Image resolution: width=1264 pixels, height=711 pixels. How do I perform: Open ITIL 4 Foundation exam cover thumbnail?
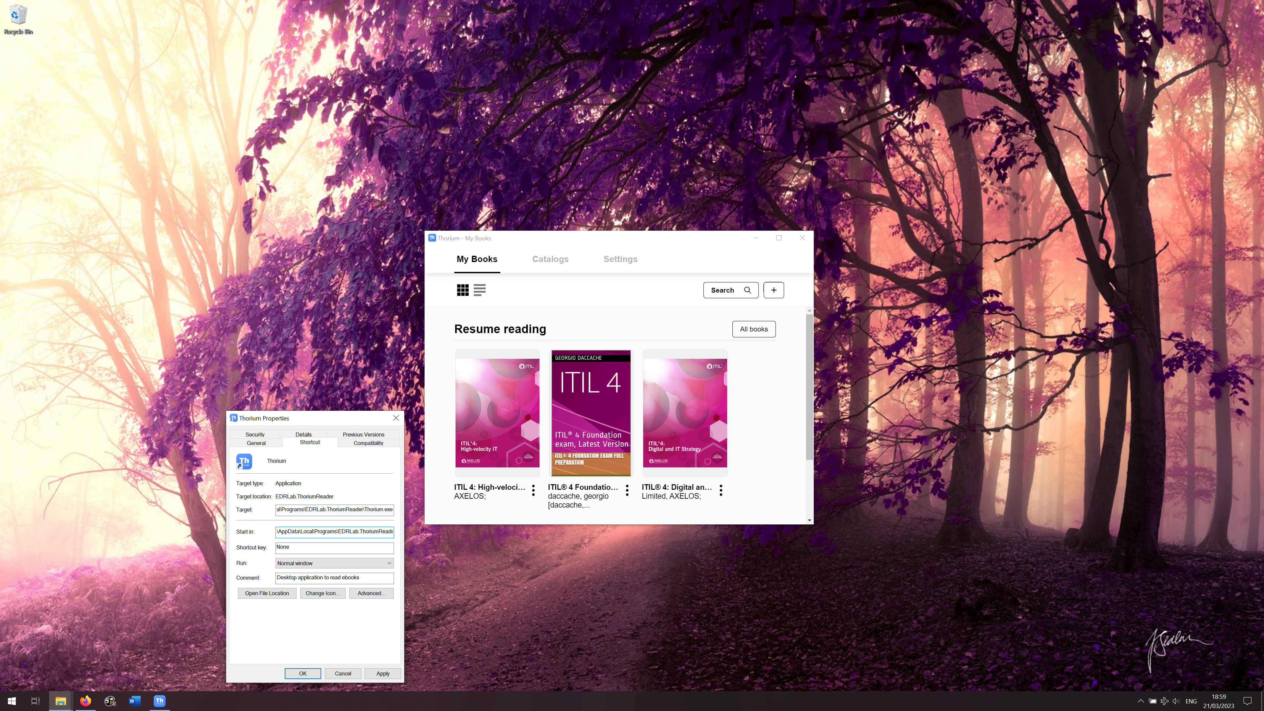[591, 413]
